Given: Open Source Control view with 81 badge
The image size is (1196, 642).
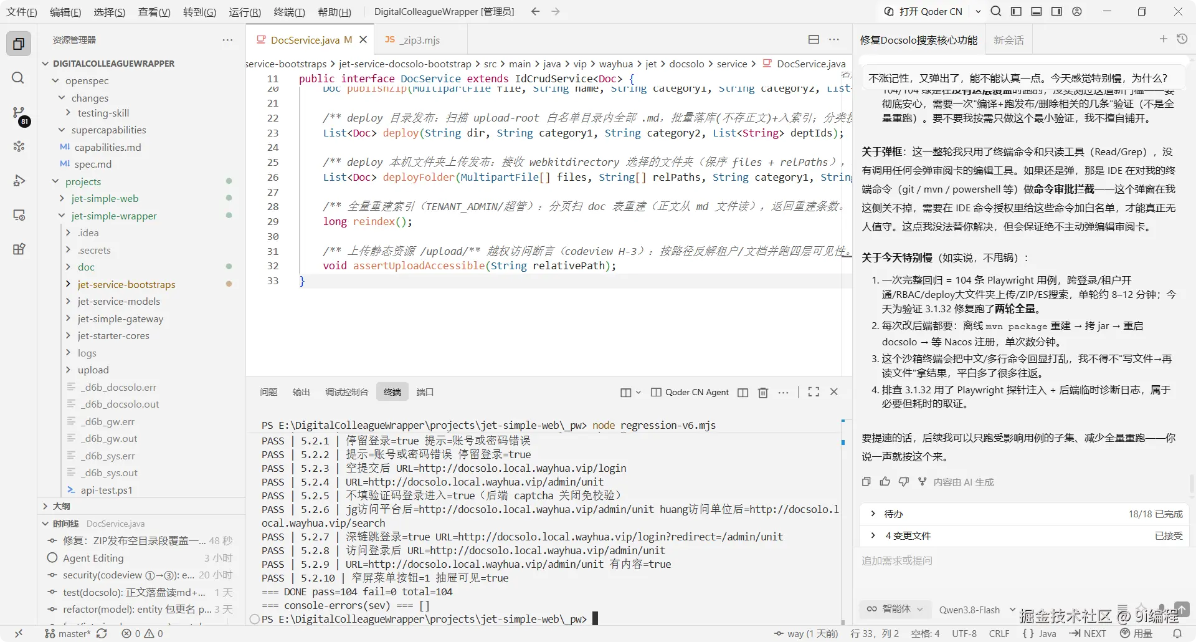Looking at the screenshot, I should pos(19,114).
